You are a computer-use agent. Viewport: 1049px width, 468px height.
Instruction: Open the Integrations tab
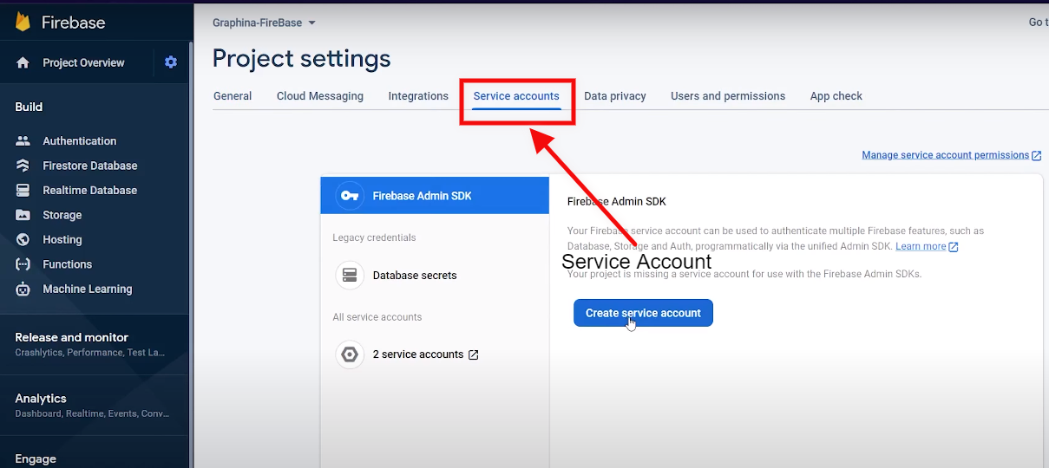click(418, 96)
